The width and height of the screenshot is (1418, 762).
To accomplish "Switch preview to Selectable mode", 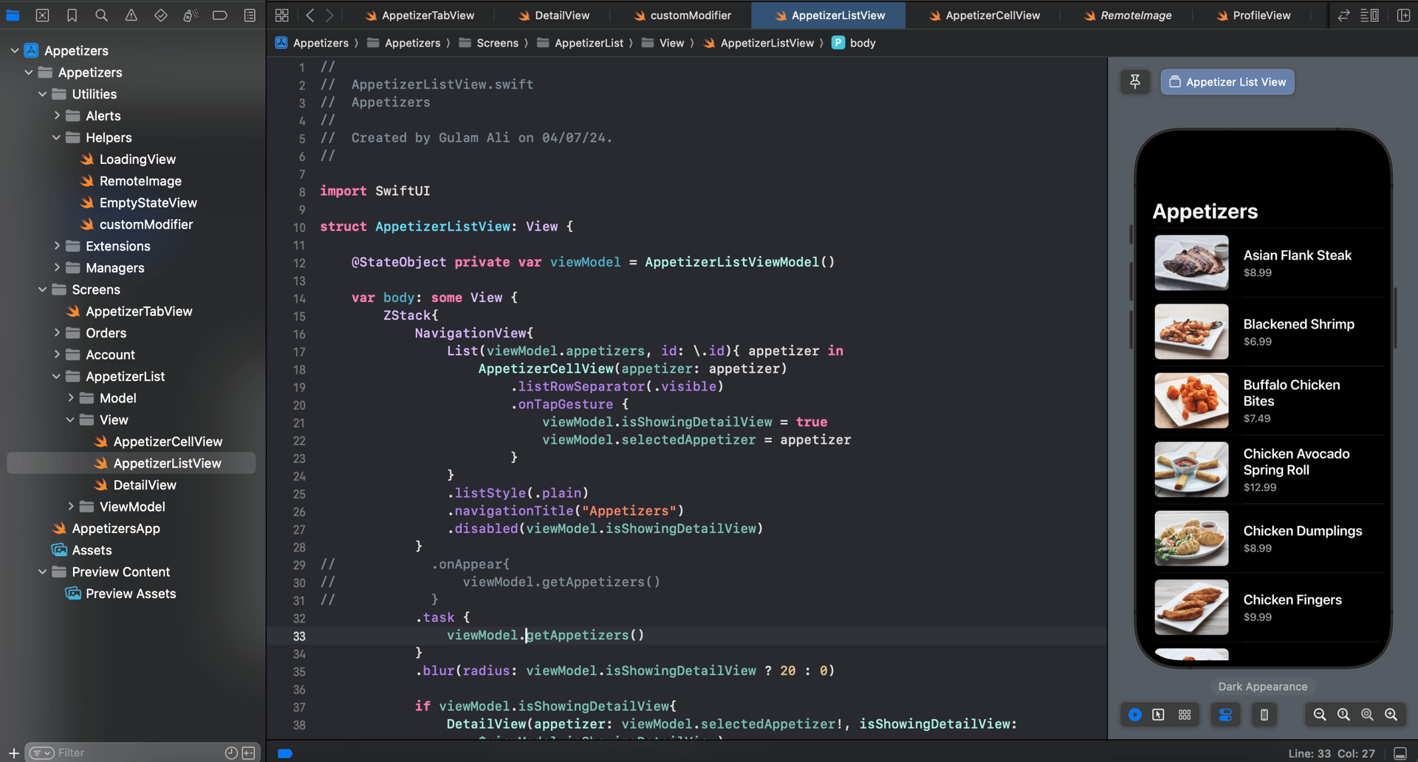I will coord(1158,715).
